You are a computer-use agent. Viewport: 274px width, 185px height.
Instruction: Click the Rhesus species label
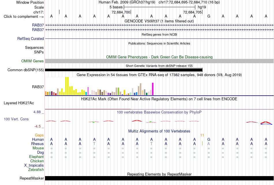(37, 144)
